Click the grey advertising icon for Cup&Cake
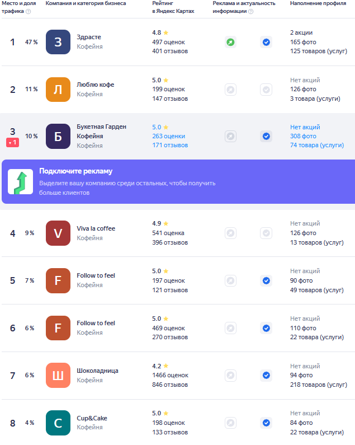Viewport: 355px width, 445px height. click(x=230, y=423)
